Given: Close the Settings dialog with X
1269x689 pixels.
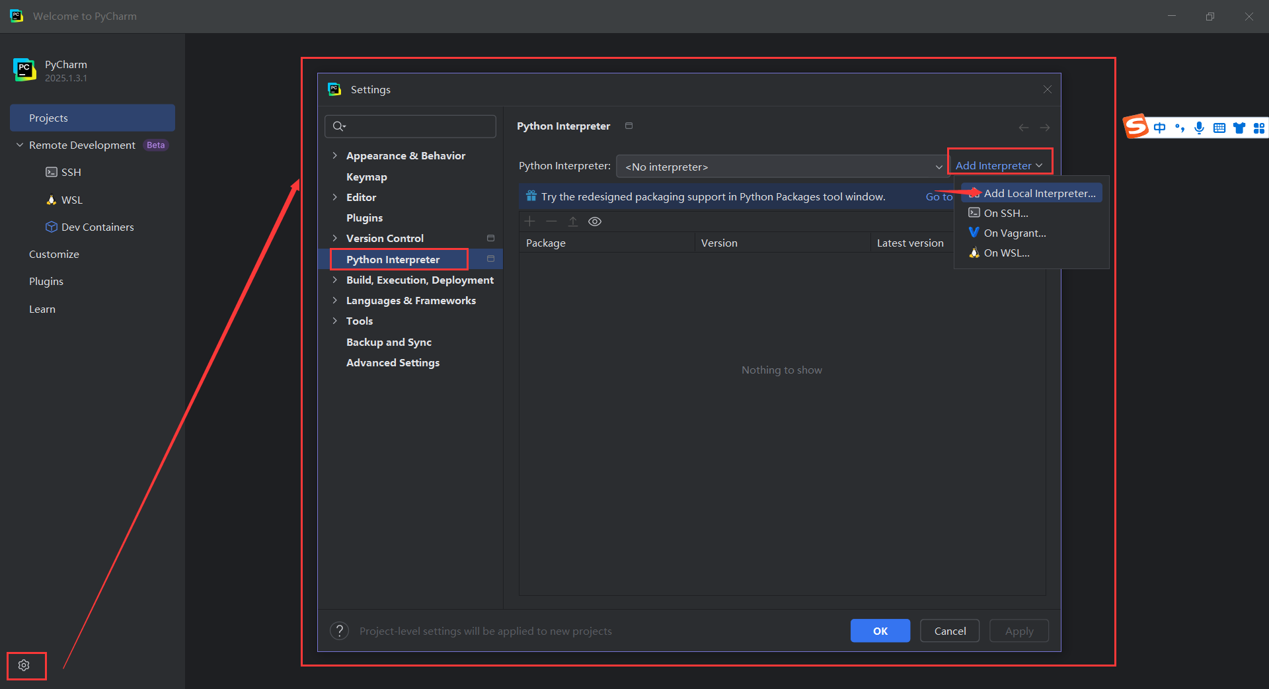Looking at the screenshot, I should (x=1048, y=89).
